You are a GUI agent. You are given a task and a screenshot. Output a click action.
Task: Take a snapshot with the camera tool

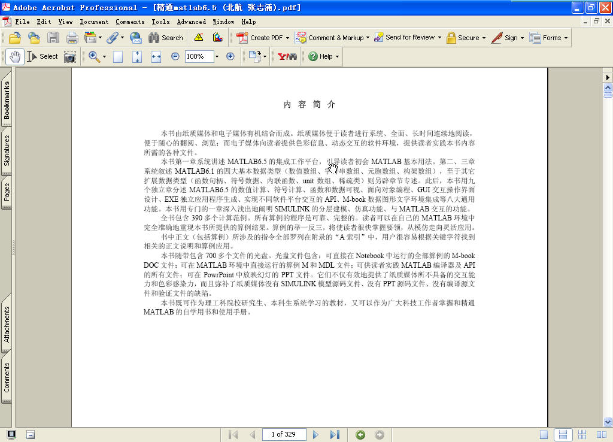click(x=70, y=57)
